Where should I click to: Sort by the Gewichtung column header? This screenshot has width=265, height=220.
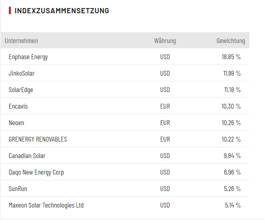pos(230,41)
